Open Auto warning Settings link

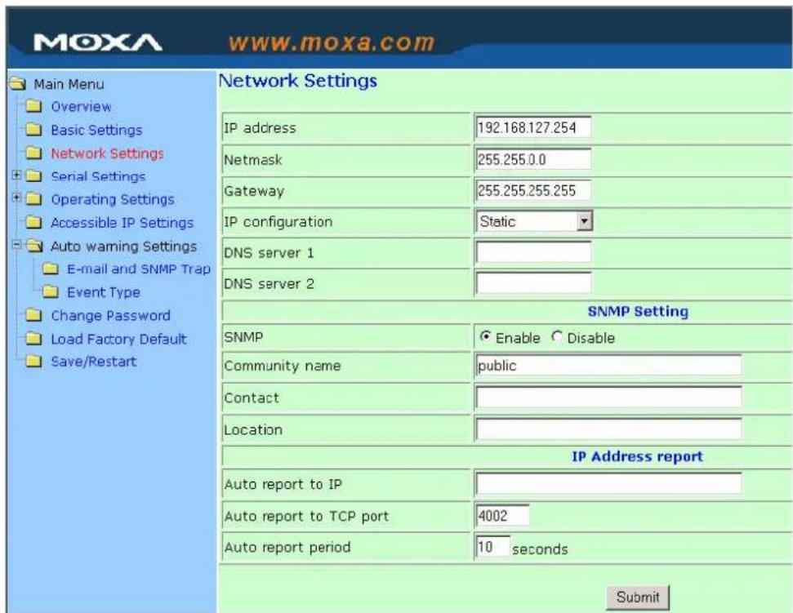click(x=124, y=247)
